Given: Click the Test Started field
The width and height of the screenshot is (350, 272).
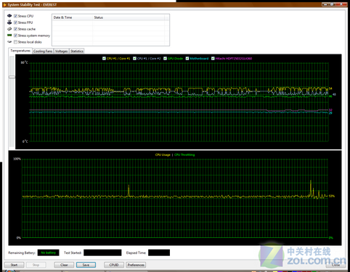Looking at the screenshot, I should coord(102,252).
